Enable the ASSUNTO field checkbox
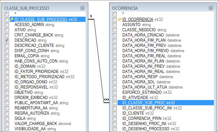 114,25
